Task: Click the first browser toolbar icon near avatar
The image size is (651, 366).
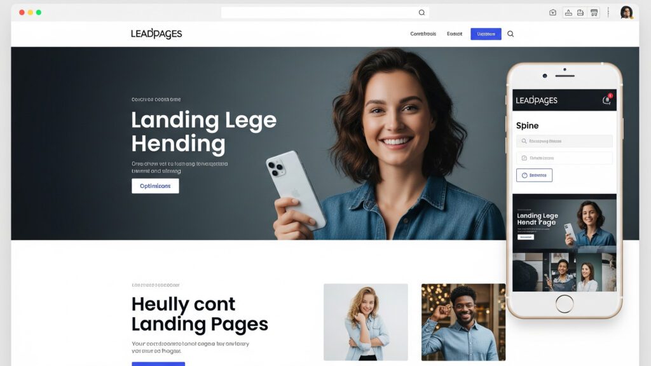Action: 552,13
